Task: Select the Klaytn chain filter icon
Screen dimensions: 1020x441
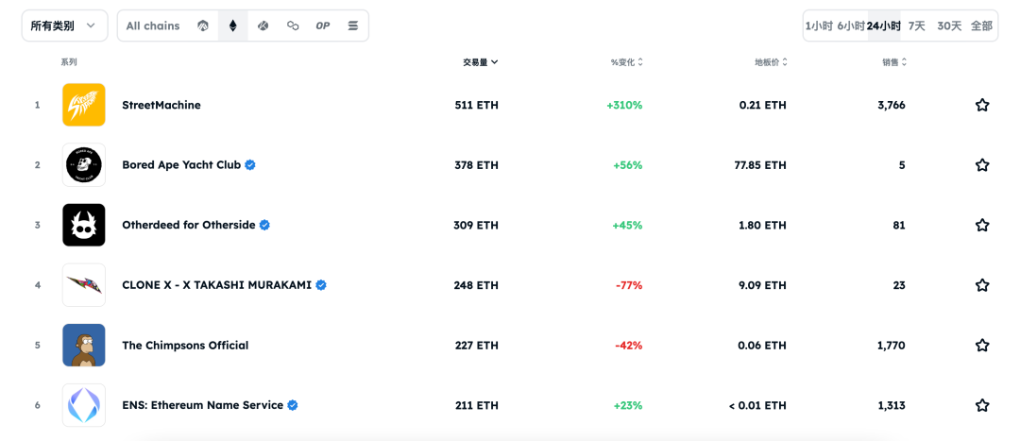Action: 263,25
